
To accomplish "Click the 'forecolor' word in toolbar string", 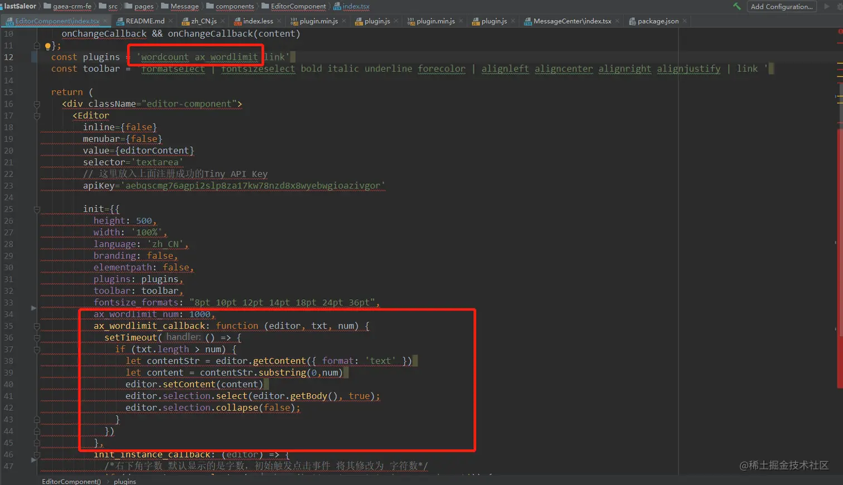I will (442, 69).
